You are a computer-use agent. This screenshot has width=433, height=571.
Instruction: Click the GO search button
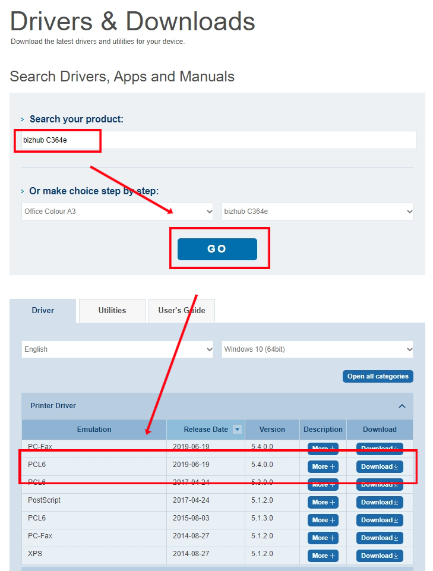217,249
